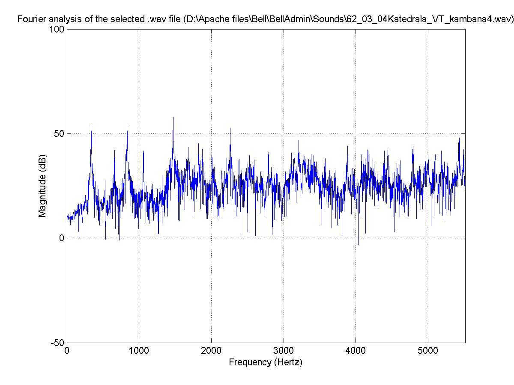514x385 pixels.
Task: Select the "Magnitude (dB)" y-axis label
Action: pyautogui.click(x=42, y=186)
